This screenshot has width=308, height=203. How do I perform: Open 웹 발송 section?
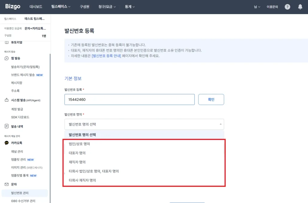coord(16,58)
